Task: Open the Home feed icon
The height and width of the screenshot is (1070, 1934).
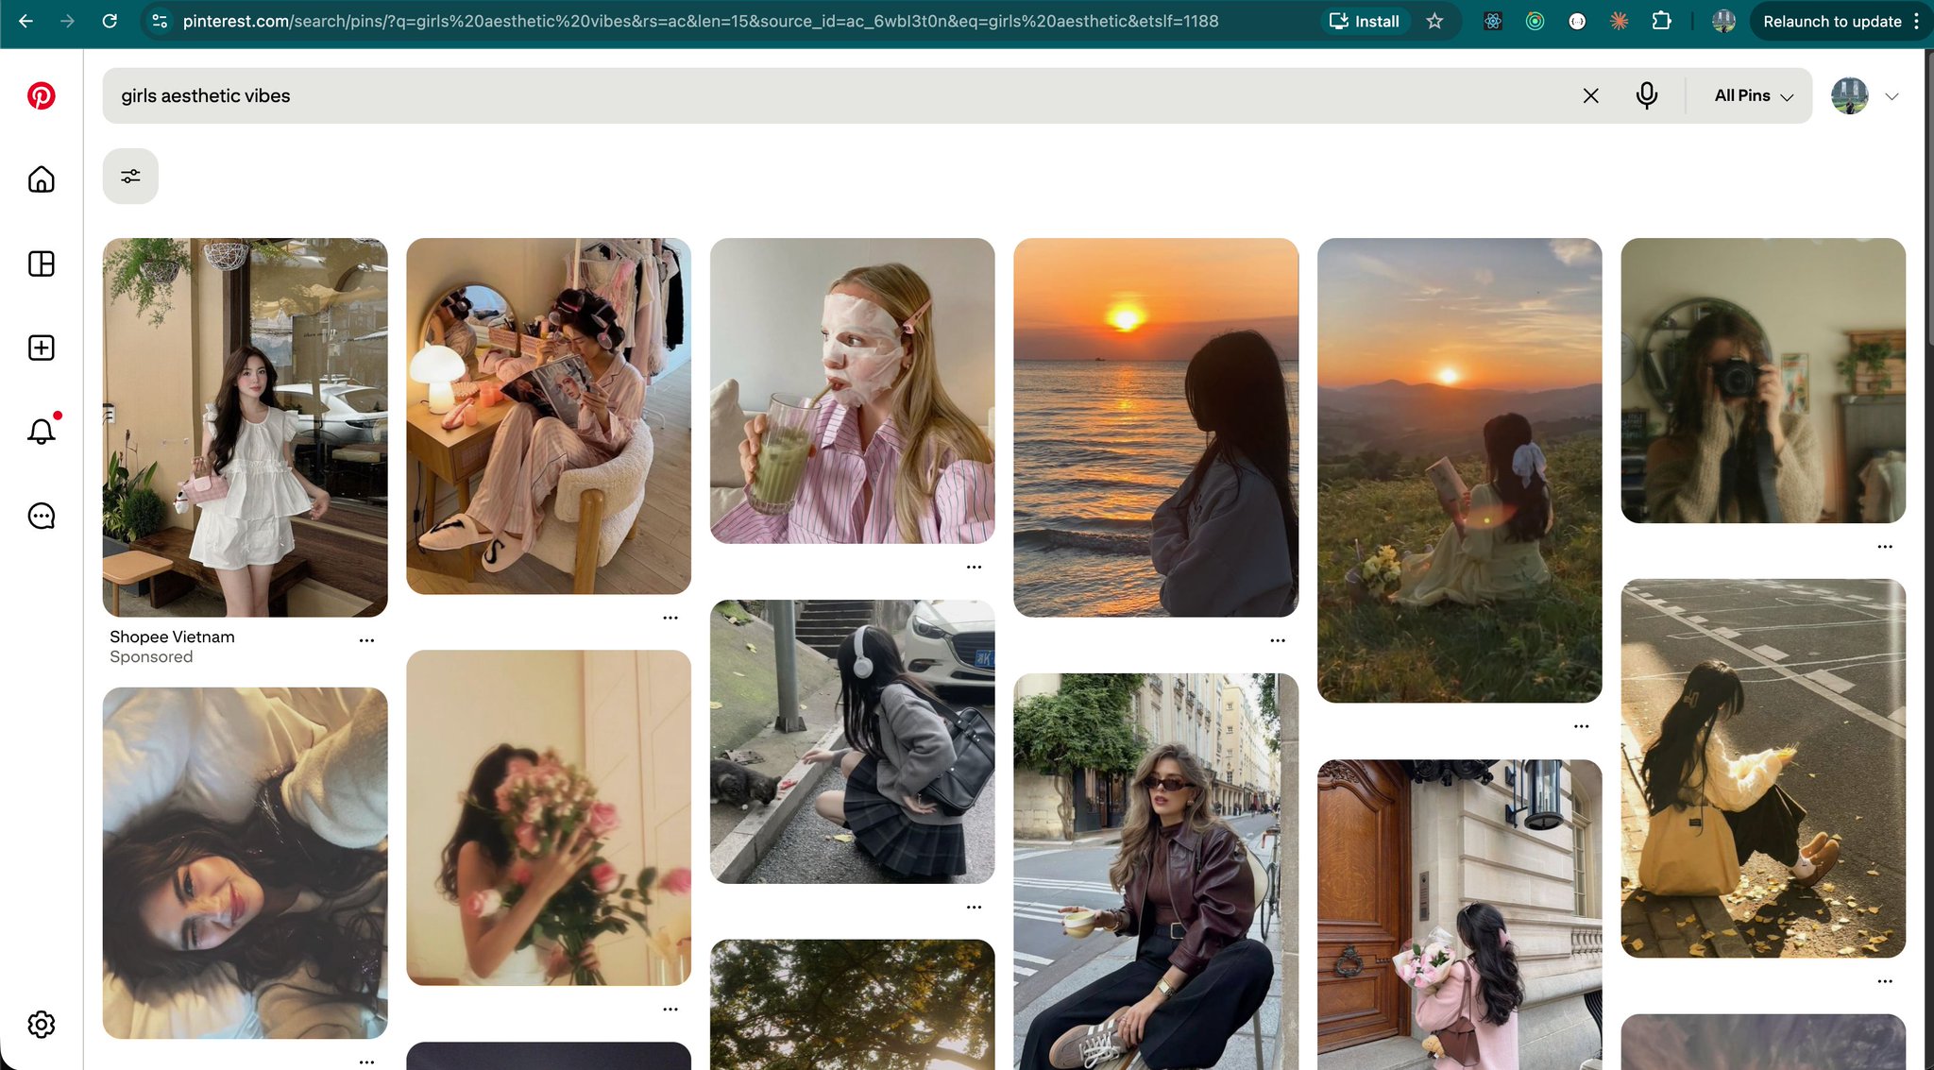Action: 41,179
